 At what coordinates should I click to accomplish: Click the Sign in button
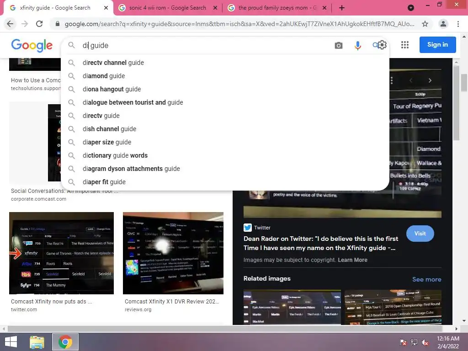coord(437,45)
